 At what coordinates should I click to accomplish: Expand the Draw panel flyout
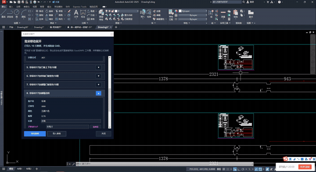17,23
